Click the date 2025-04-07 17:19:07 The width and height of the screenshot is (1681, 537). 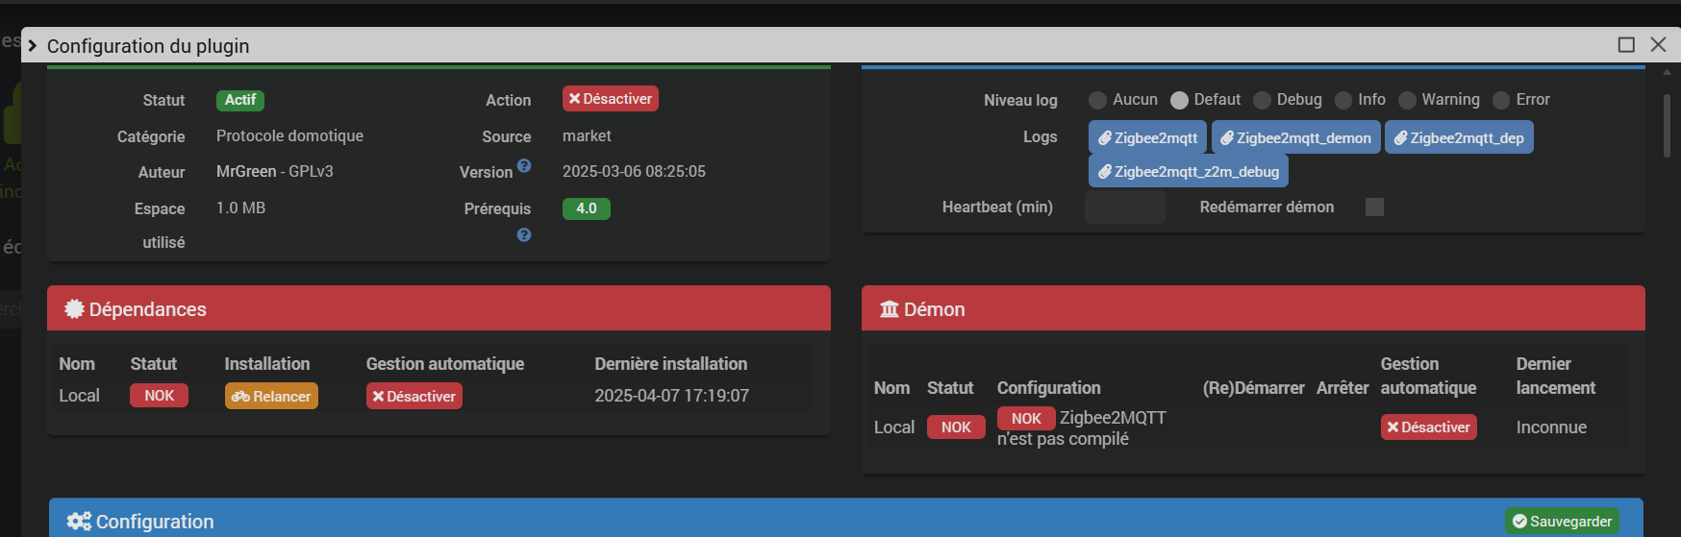[x=671, y=396]
